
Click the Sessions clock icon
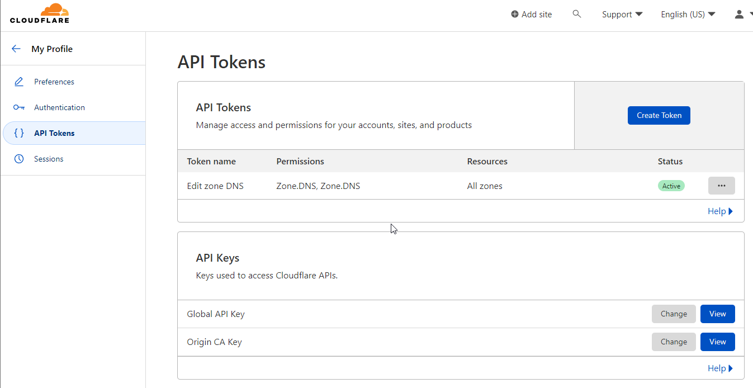pyautogui.click(x=19, y=159)
